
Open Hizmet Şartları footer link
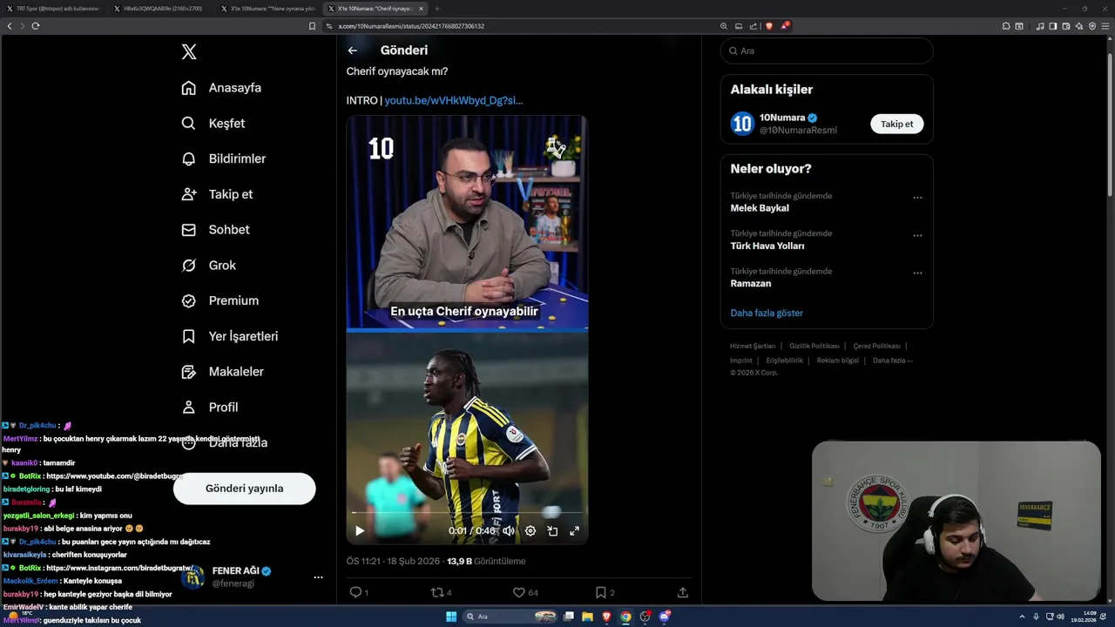[753, 346]
